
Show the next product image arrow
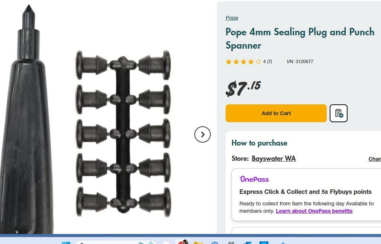tap(203, 134)
